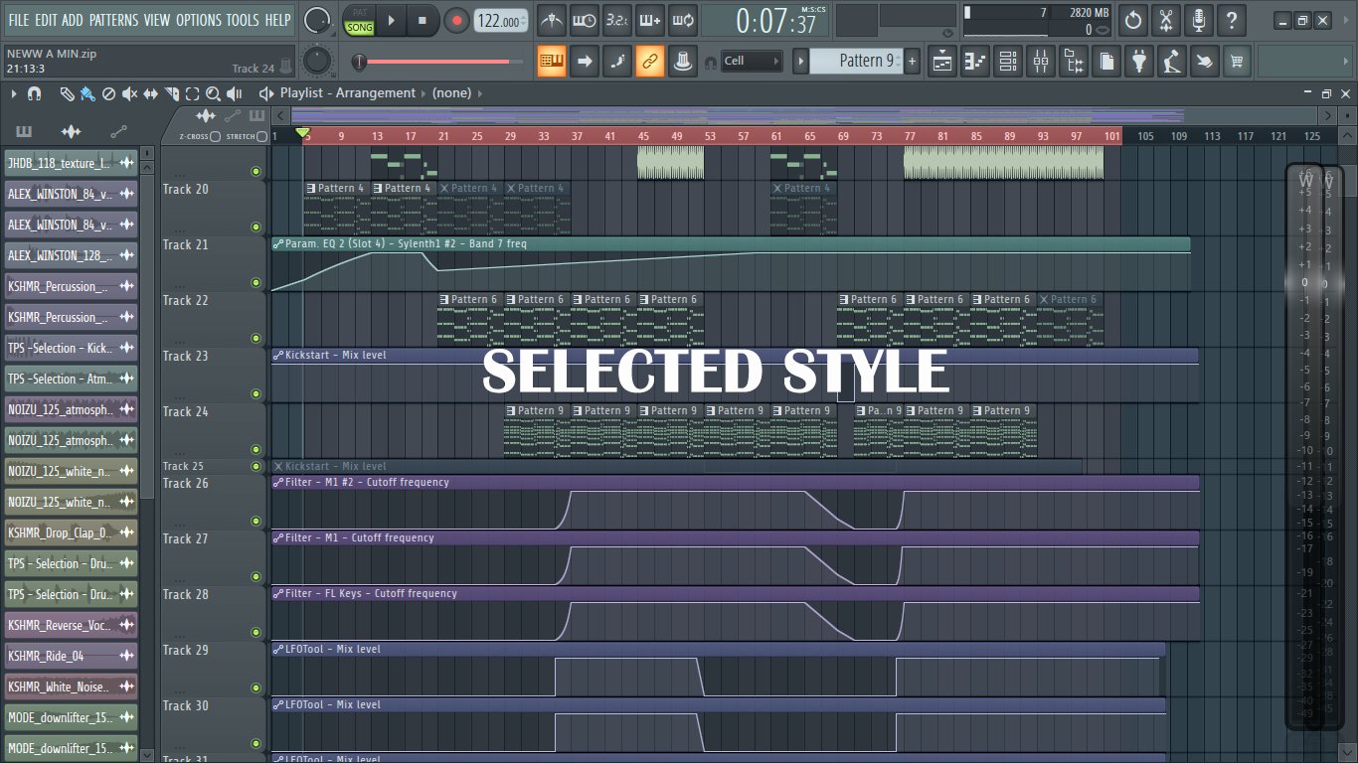Open the PATTERNS menu
The height and width of the screenshot is (763, 1358).
click(113, 20)
